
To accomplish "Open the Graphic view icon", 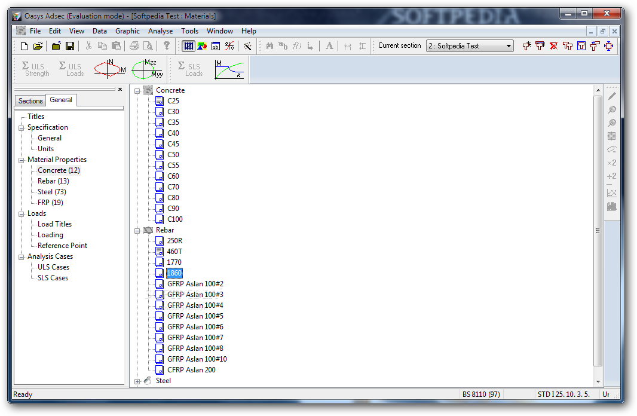I will [x=202, y=46].
